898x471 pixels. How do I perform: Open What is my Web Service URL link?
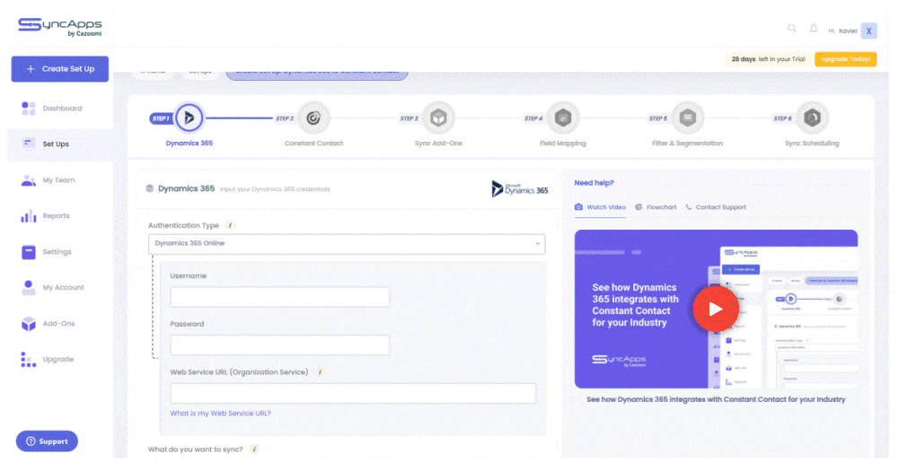click(221, 414)
